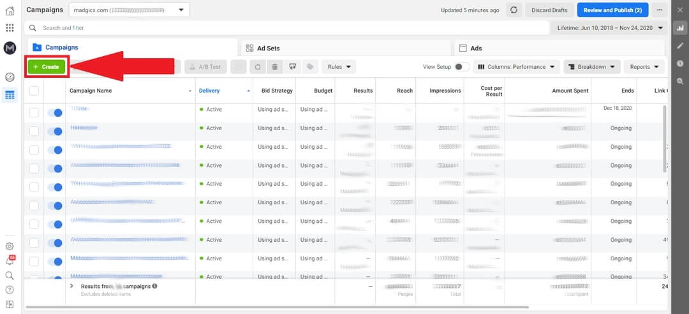Open the history clock icon on right sidebar
The width and height of the screenshot is (689, 314).
point(680,63)
